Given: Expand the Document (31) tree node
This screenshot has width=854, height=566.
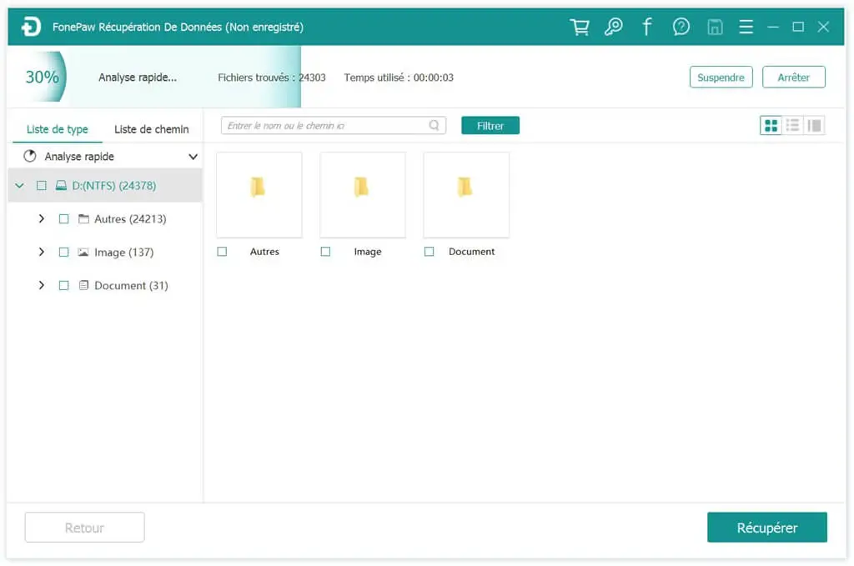Looking at the screenshot, I should click(x=42, y=286).
